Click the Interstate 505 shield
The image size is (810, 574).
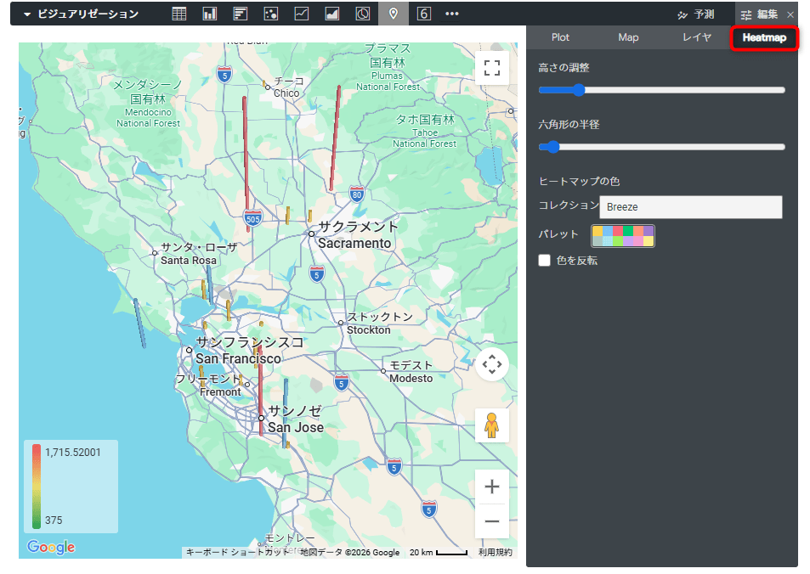(252, 218)
